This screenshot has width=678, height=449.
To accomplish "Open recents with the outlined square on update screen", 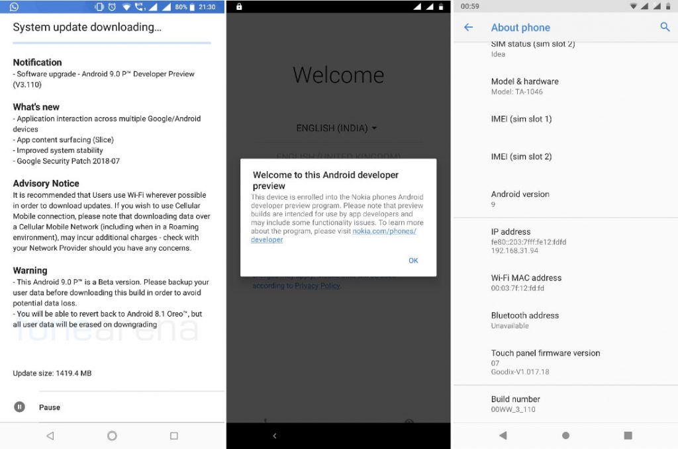I will pos(174,436).
